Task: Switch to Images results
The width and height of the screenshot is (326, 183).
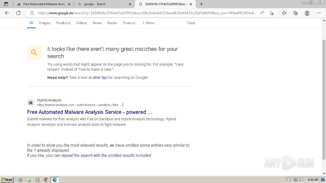Action: point(45,23)
